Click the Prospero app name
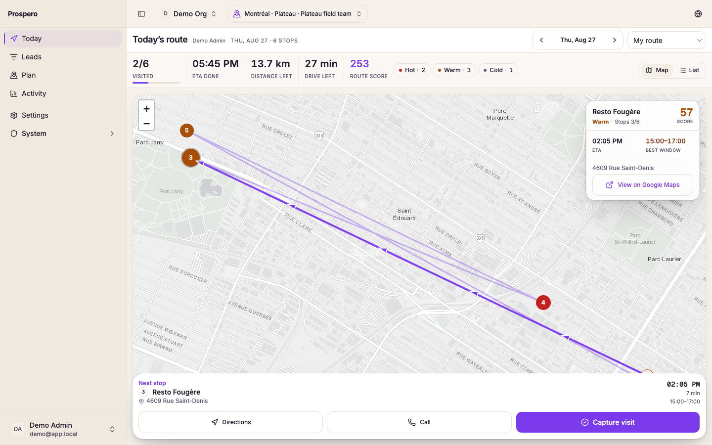This screenshot has width=712, height=445. point(23,14)
